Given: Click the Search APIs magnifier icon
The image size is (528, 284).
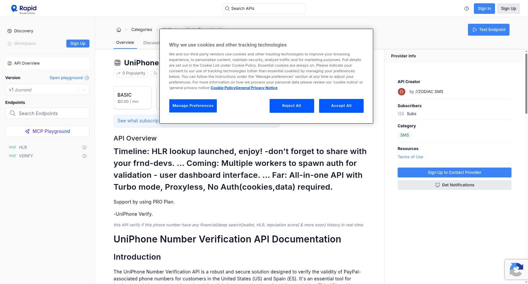Looking at the screenshot, I should coord(227,9).
